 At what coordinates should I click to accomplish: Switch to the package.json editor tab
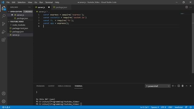tap(61, 7)
